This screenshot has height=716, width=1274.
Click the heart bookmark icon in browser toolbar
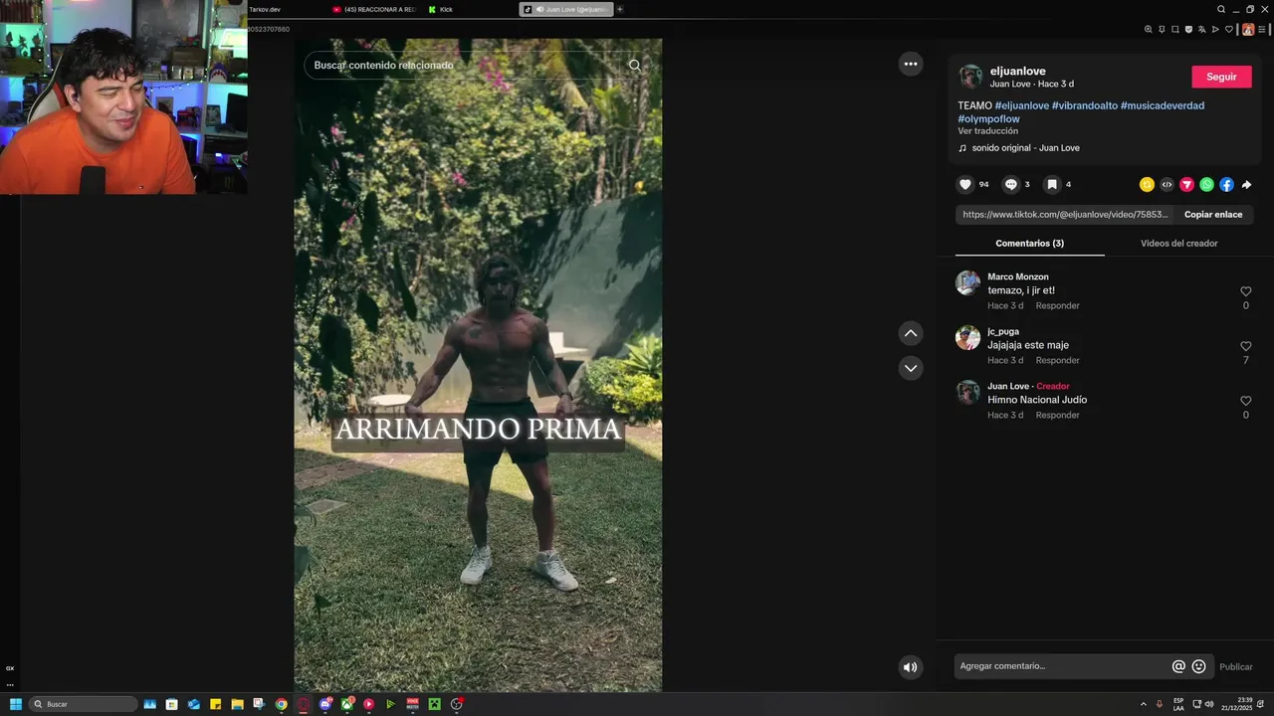pyautogui.click(x=1229, y=29)
